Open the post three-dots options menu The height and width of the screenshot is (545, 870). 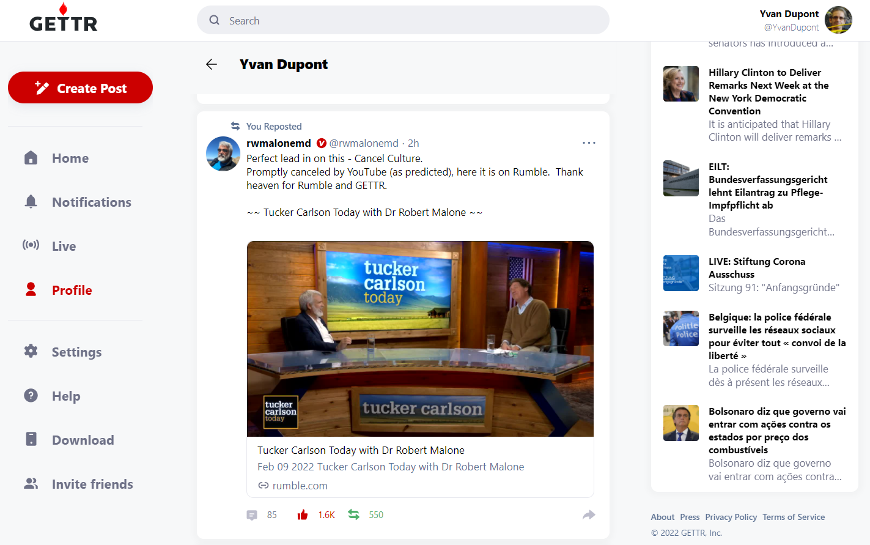click(589, 143)
